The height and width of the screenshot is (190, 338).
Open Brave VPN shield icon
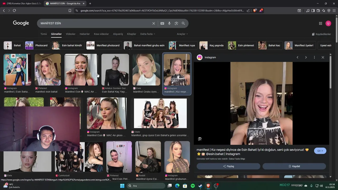tap(329, 11)
